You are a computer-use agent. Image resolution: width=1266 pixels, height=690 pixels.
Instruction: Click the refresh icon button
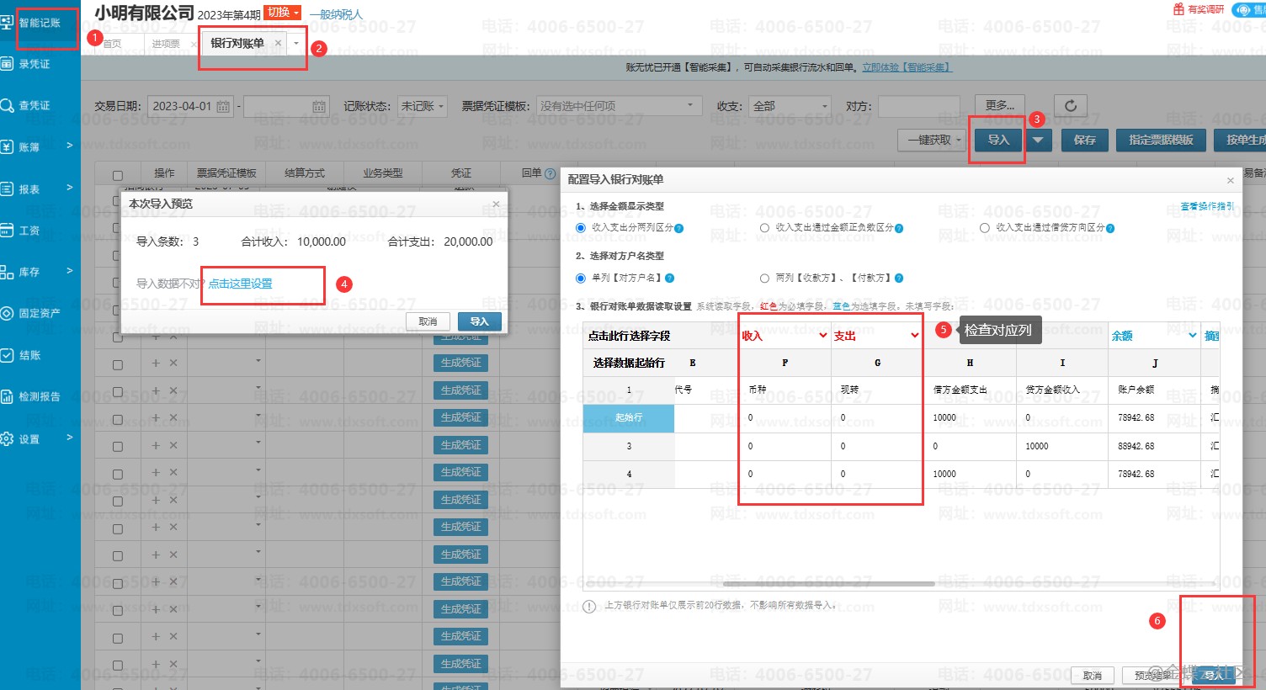tap(1070, 106)
